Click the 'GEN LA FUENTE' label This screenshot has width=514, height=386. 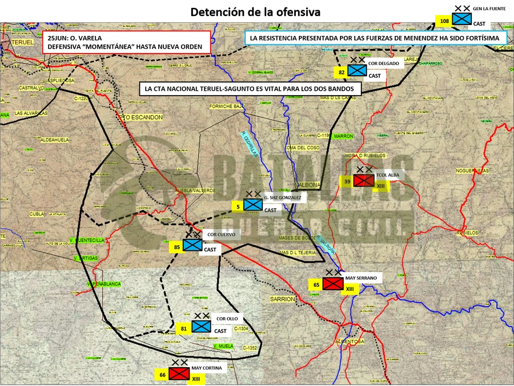click(489, 9)
